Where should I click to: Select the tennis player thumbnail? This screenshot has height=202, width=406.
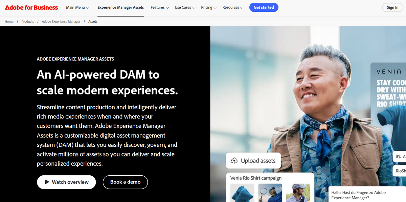point(270,193)
